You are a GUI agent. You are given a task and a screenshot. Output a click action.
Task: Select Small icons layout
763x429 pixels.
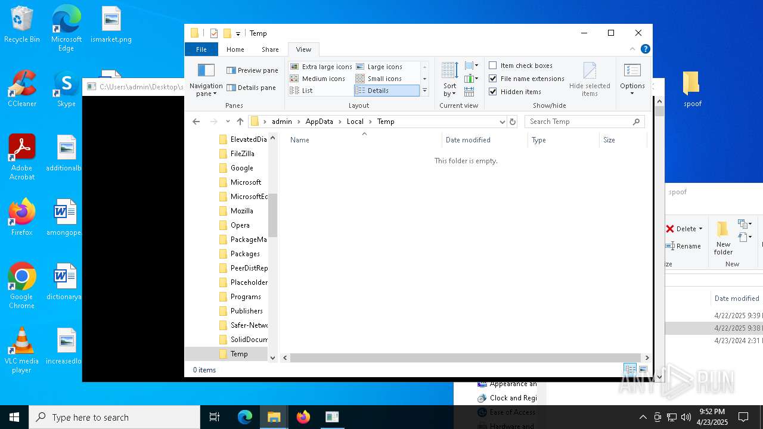379,79
